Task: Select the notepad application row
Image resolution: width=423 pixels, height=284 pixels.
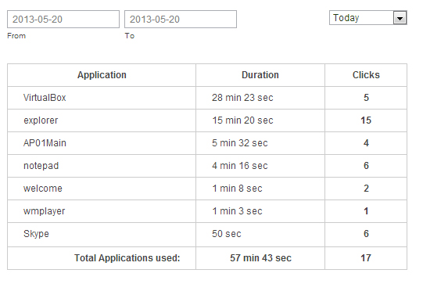Action: point(207,166)
